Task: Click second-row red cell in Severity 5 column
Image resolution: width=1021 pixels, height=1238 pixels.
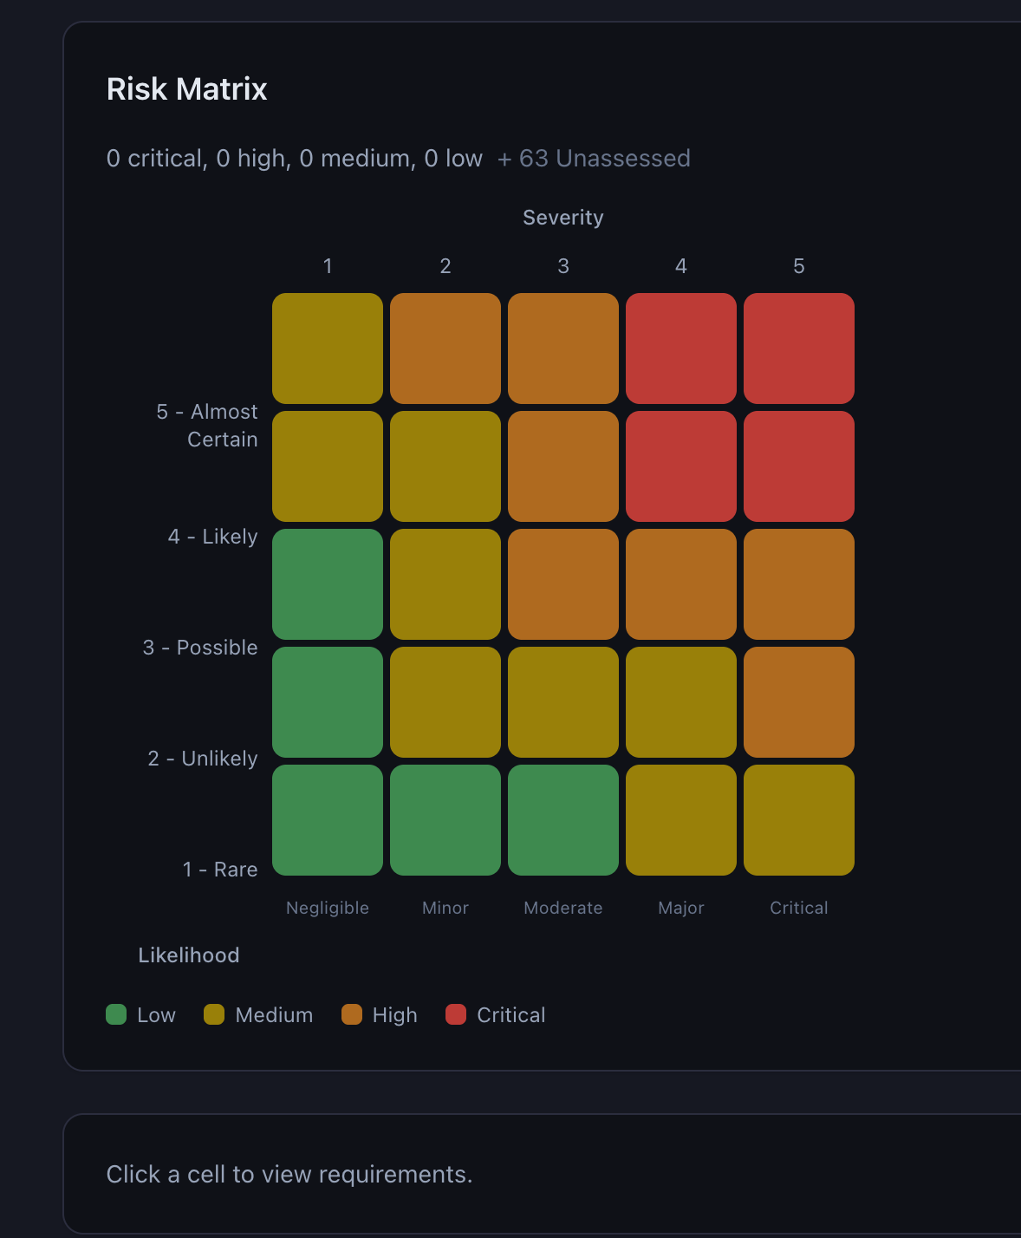Action: tap(798, 466)
